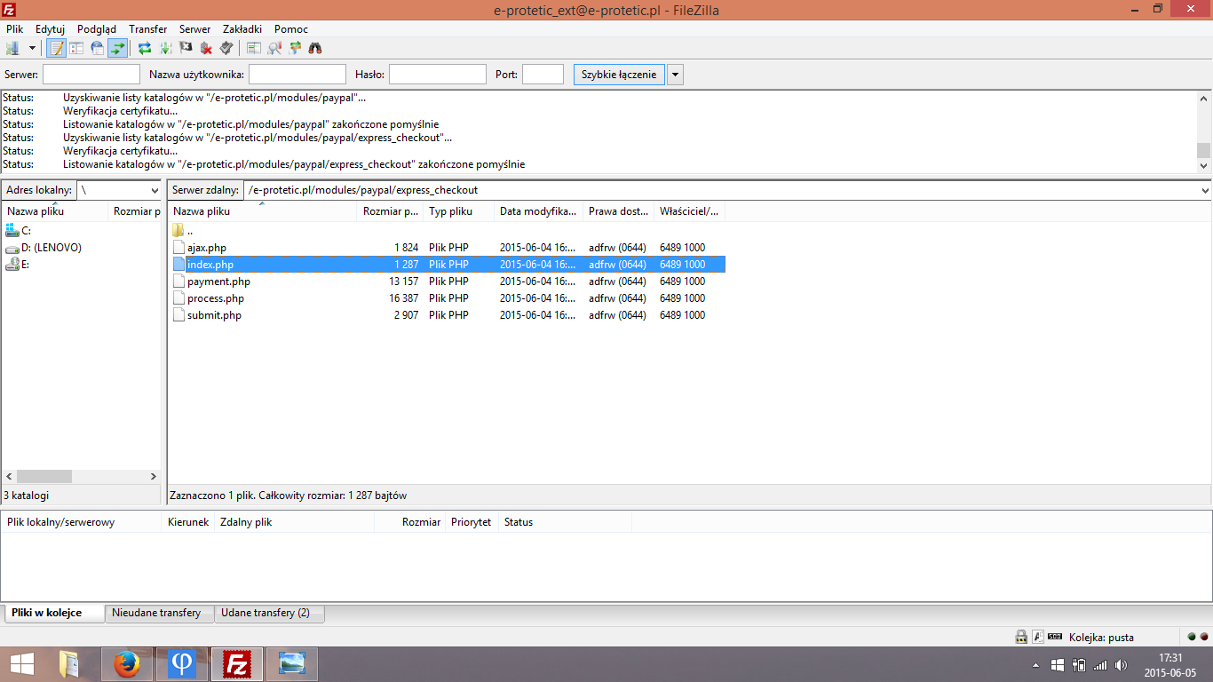The width and height of the screenshot is (1213, 682).
Task: Open the Edytuj menu
Action: (51, 29)
